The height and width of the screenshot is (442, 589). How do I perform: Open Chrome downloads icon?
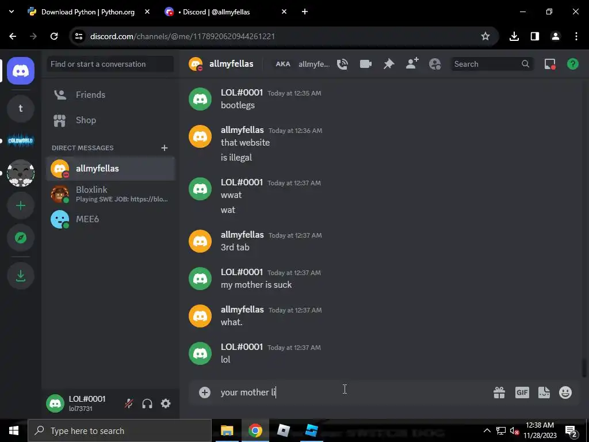(x=514, y=36)
